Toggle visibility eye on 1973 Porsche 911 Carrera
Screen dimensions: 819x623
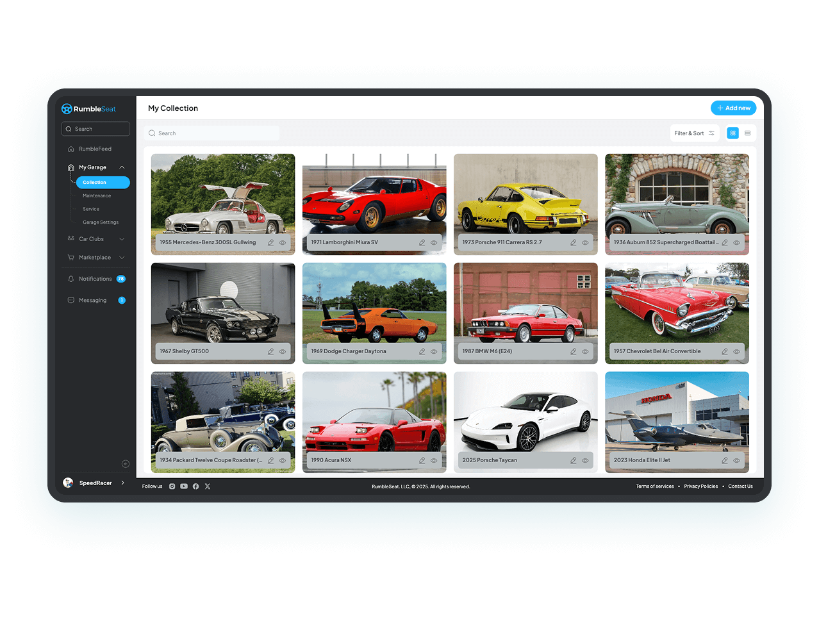(x=585, y=243)
